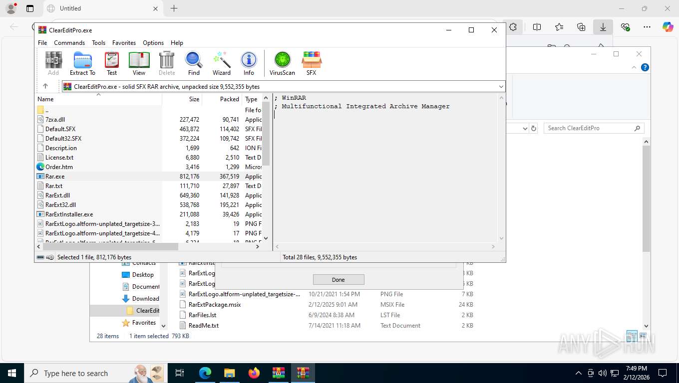The width and height of the screenshot is (679, 383).
Task: Open Favorites in Explorer navigation pane
Action: click(139, 323)
